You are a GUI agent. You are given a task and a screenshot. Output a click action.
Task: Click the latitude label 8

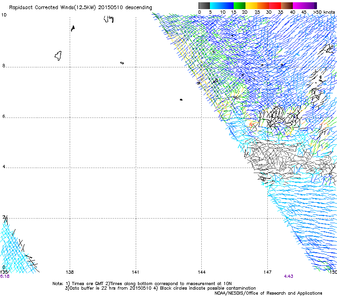pos(4,66)
